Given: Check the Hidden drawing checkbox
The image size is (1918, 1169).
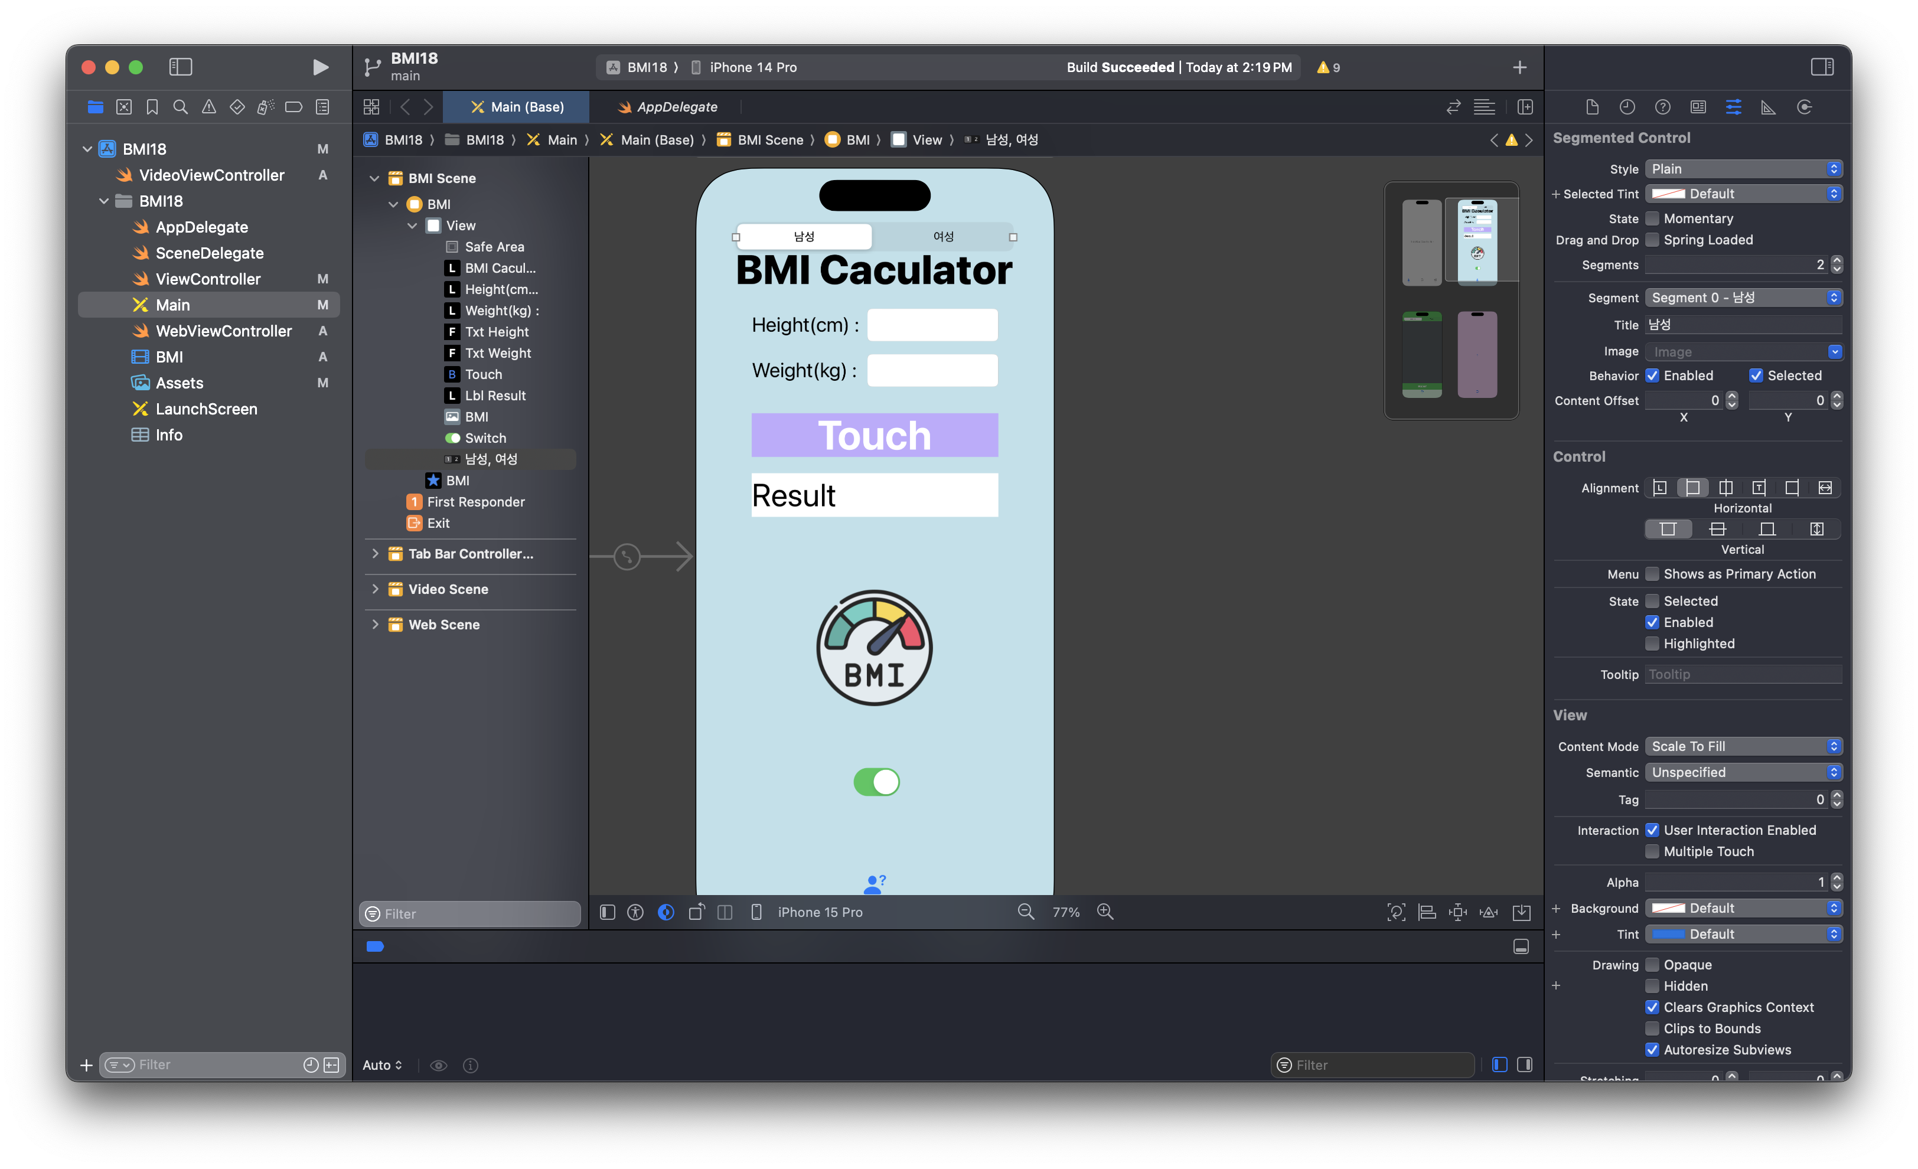Looking at the screenshot, I should pos(1652,985).
